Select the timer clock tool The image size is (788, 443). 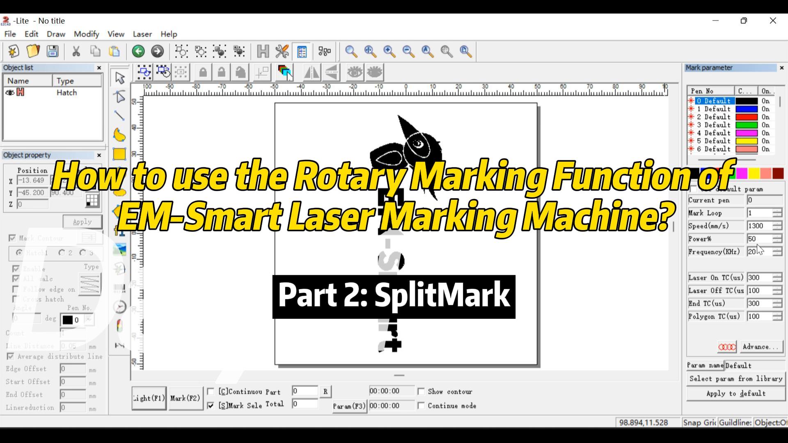[x=119, y=307]
